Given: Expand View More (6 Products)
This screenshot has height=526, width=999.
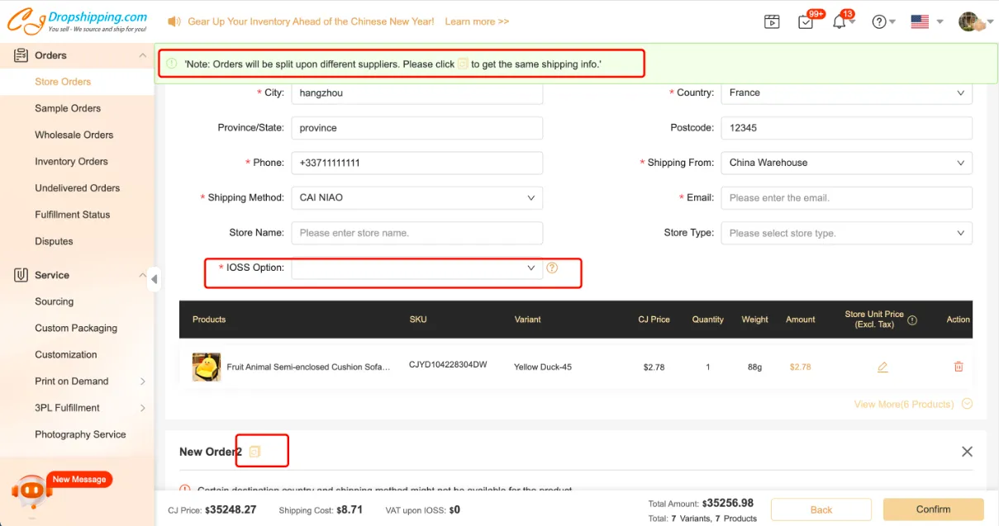Looking at the screenshot, I should click(x=912, y=405).
